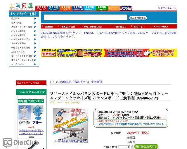This screenshot has width=187, height=149.
Task: Expand arrow next to AV用ケーブル
Action: [35, 52]
